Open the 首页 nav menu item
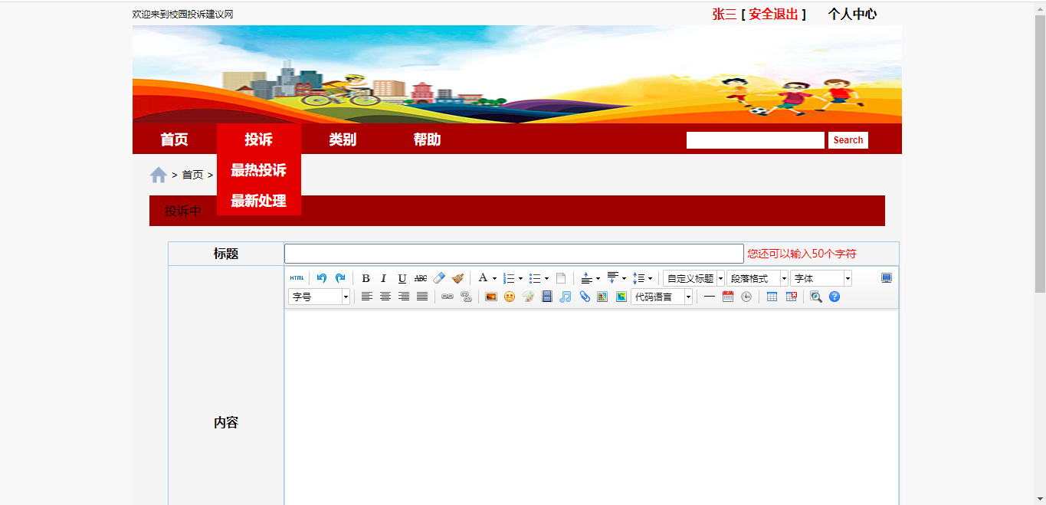This screenshot has height=505, width=1046. 175,139
